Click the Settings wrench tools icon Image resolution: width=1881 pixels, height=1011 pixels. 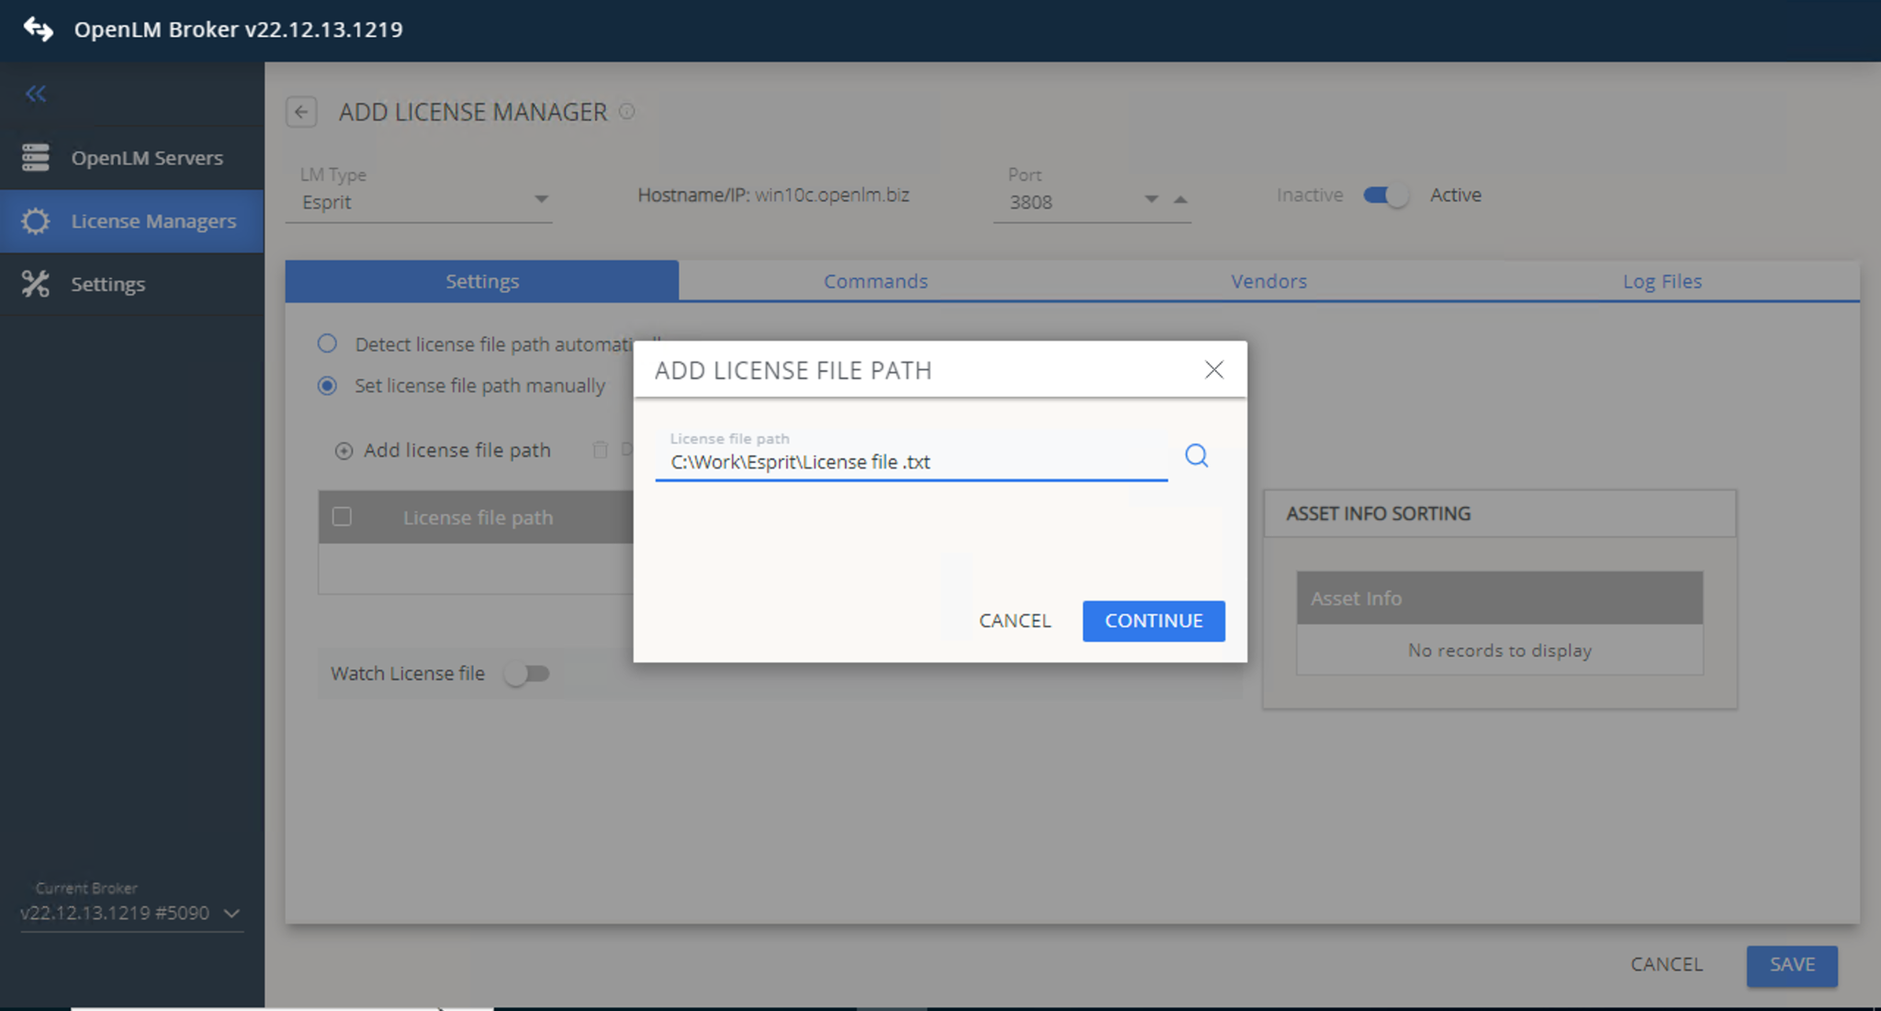(36, 284)
